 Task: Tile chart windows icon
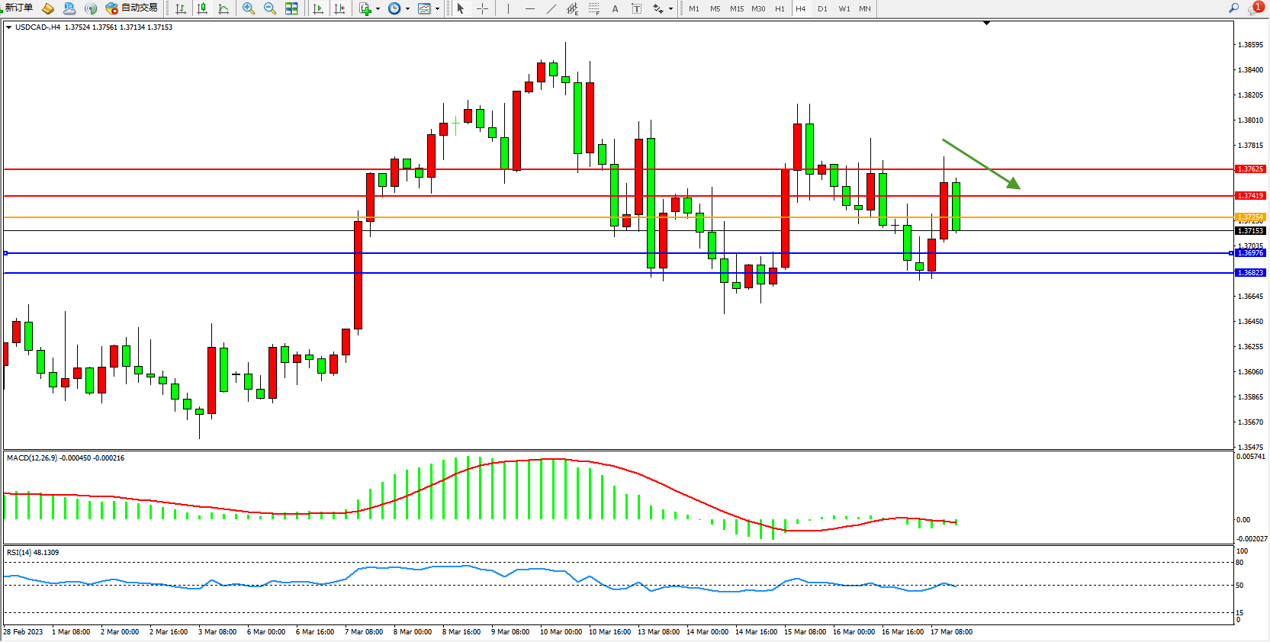[x=291, y=9]
